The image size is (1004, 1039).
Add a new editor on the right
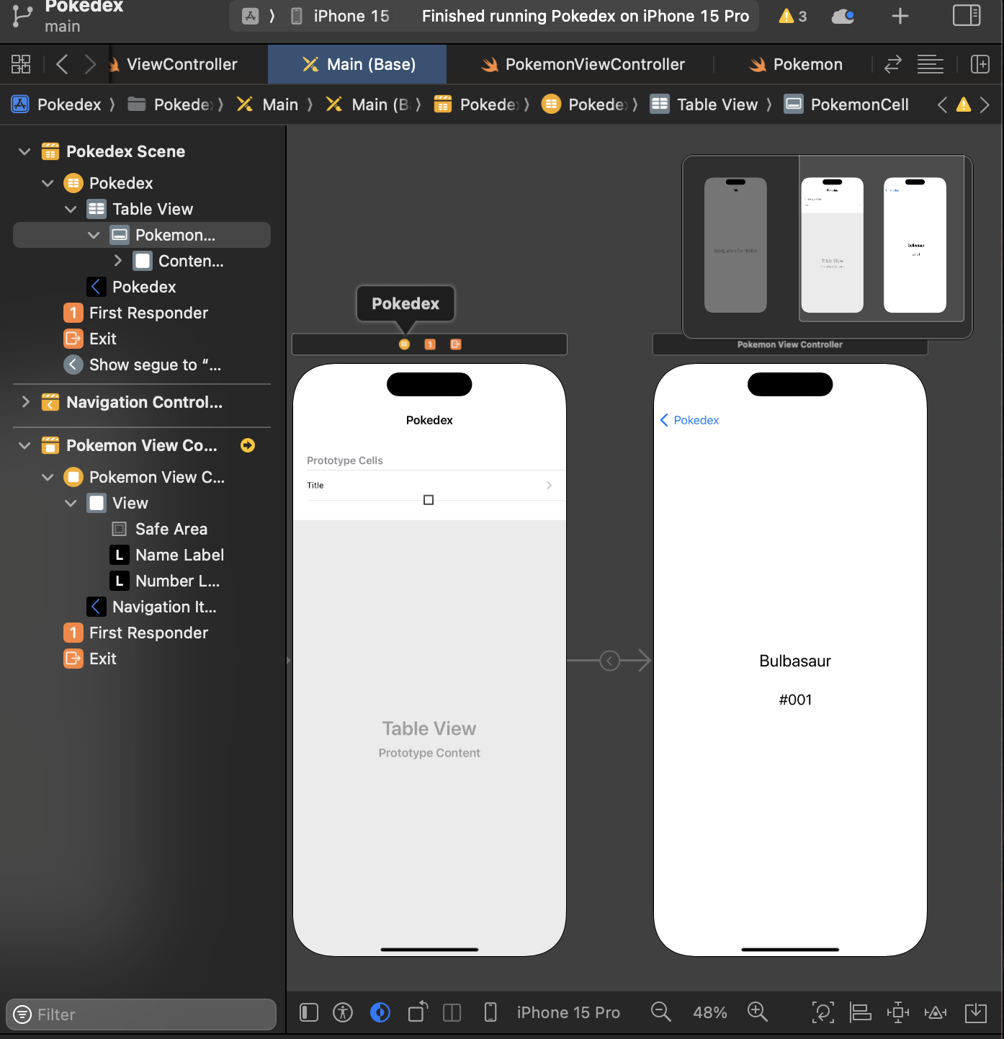pyautogui.click(x=980, y=64)
